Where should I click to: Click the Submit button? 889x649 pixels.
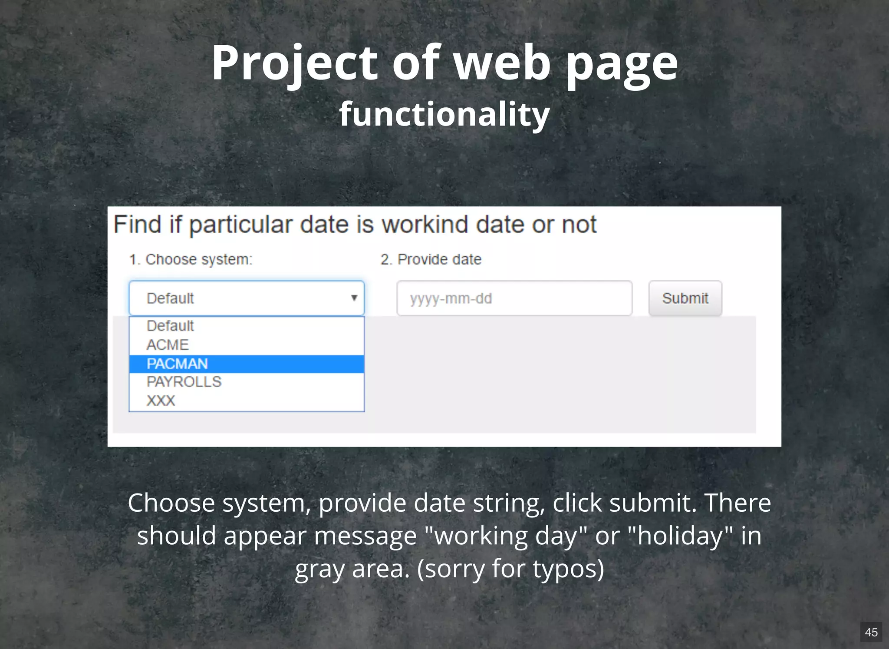(x=685, y=298)
